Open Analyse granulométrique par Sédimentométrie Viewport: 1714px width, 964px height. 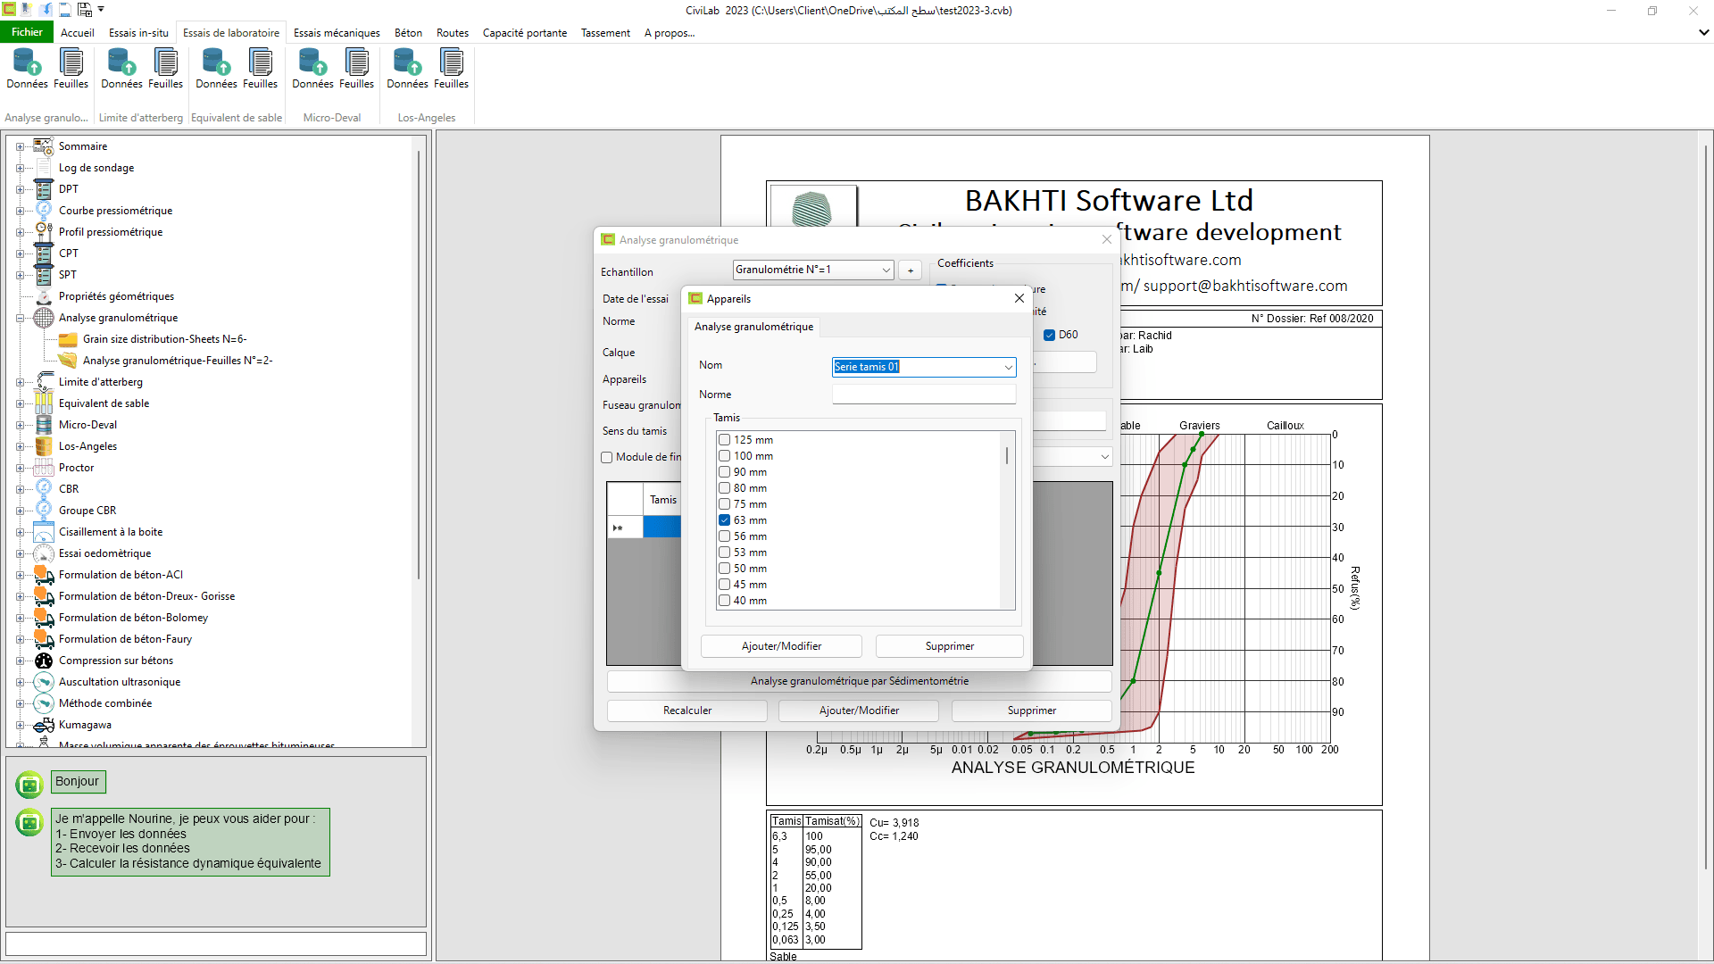click(x=859, y=681)
